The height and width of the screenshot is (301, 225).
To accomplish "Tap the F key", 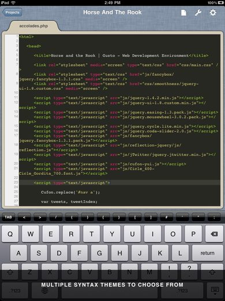I will point(79,253).
